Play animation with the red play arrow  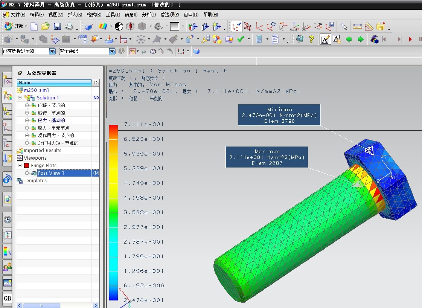point(410,39)
